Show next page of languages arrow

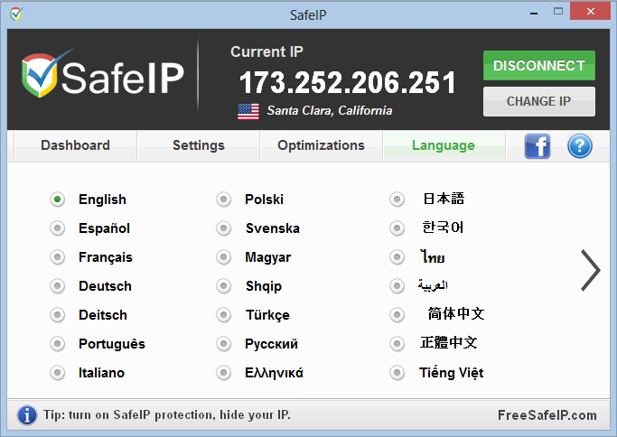tap(591, 271)
